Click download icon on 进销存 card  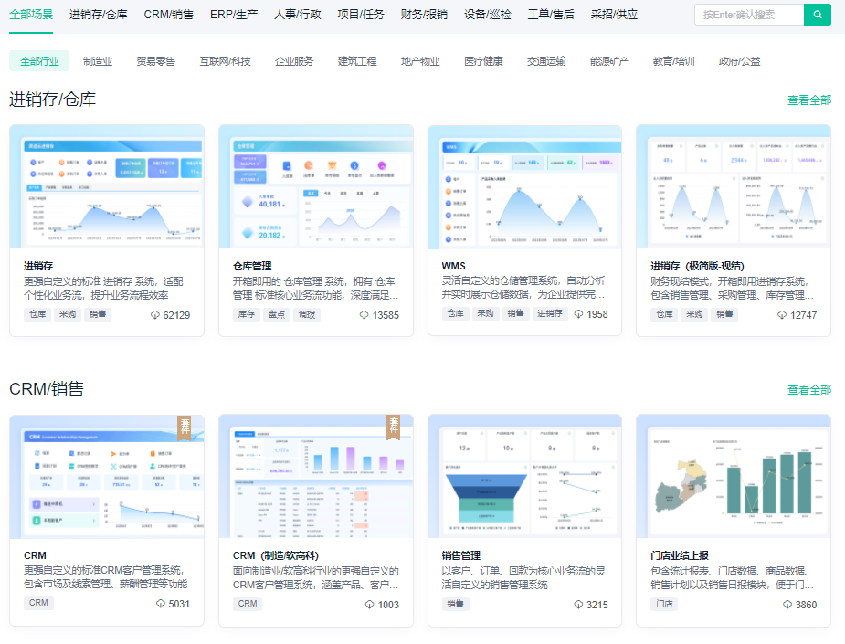pos(155,315)
